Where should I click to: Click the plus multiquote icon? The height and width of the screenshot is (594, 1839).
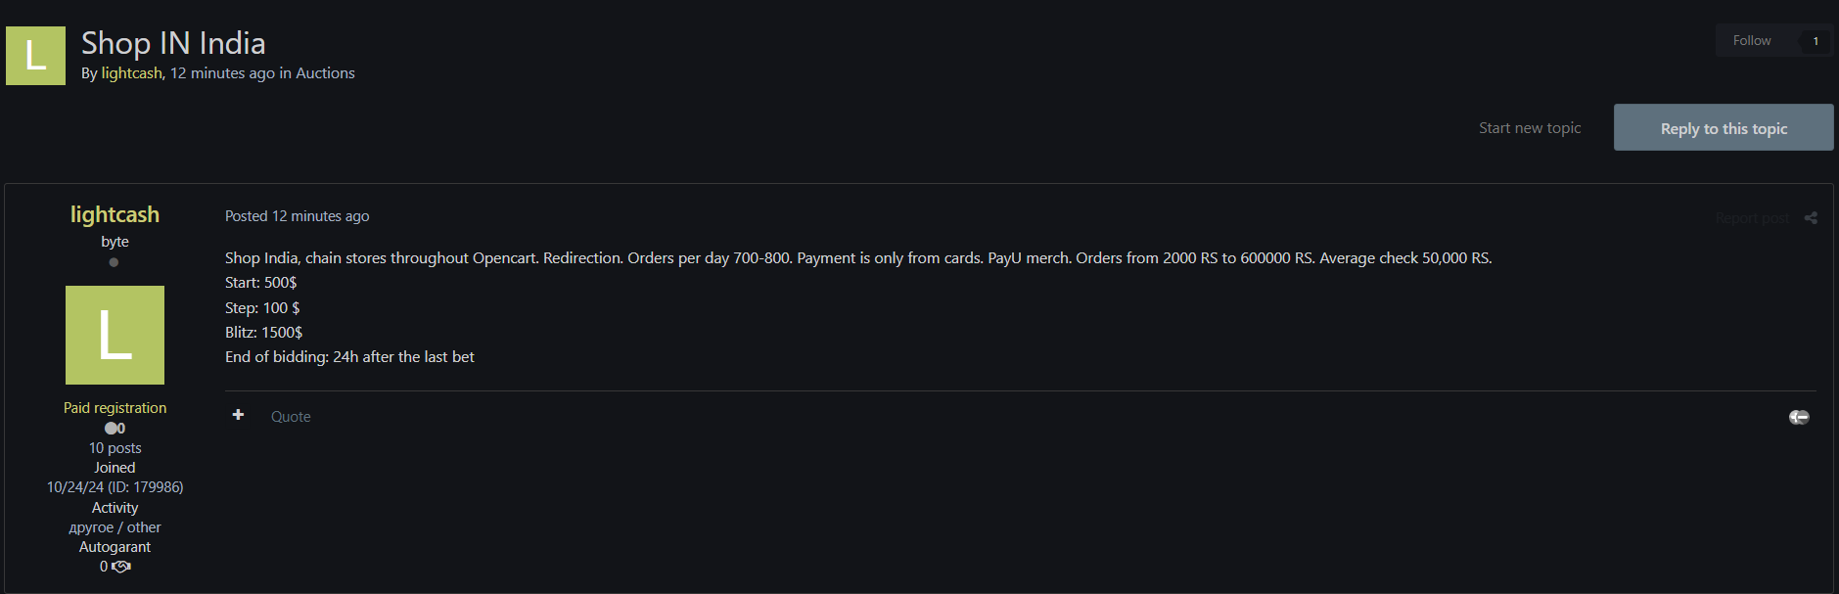coord(238,415)
